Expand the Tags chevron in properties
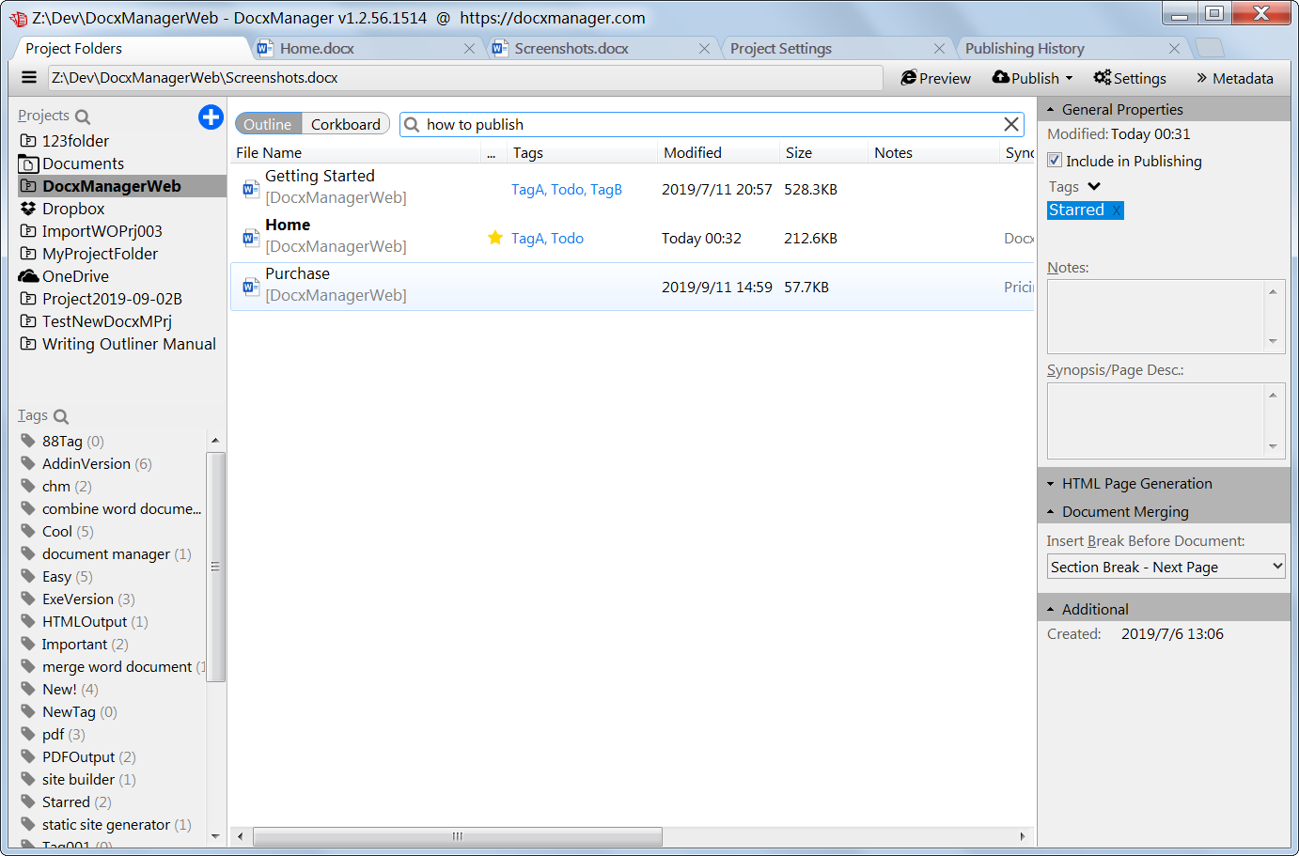 click(x=1094, y=187)
